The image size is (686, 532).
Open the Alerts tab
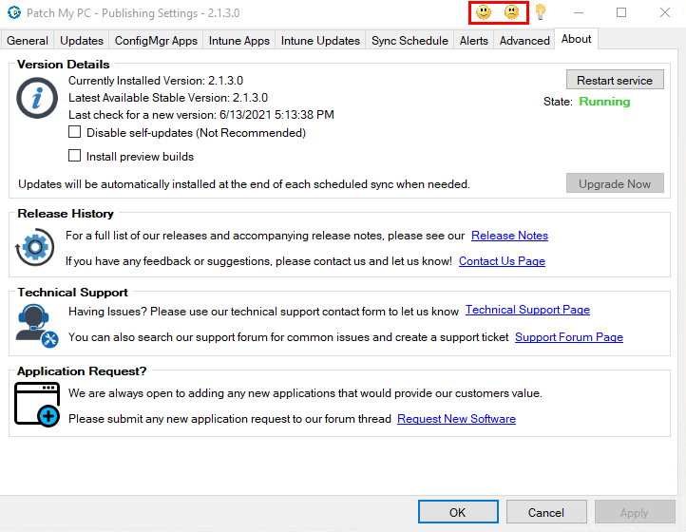click(474, 40)
